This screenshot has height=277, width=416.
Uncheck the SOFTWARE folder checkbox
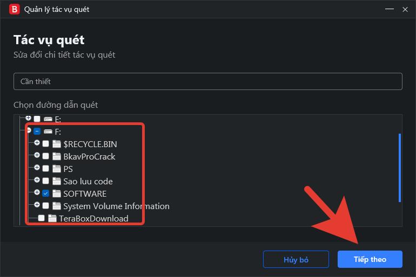45,193
